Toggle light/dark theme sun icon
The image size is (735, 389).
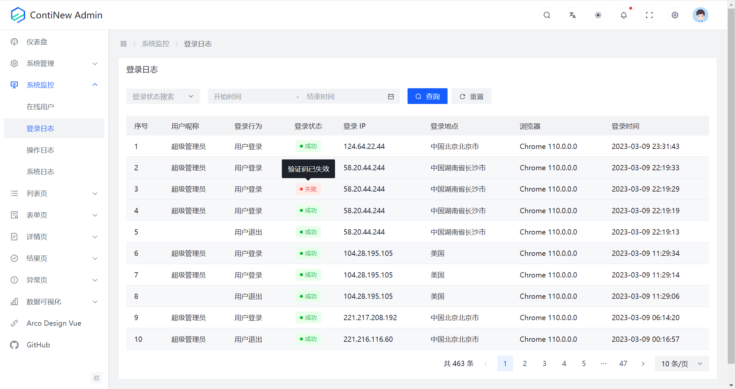click(598, 15)
